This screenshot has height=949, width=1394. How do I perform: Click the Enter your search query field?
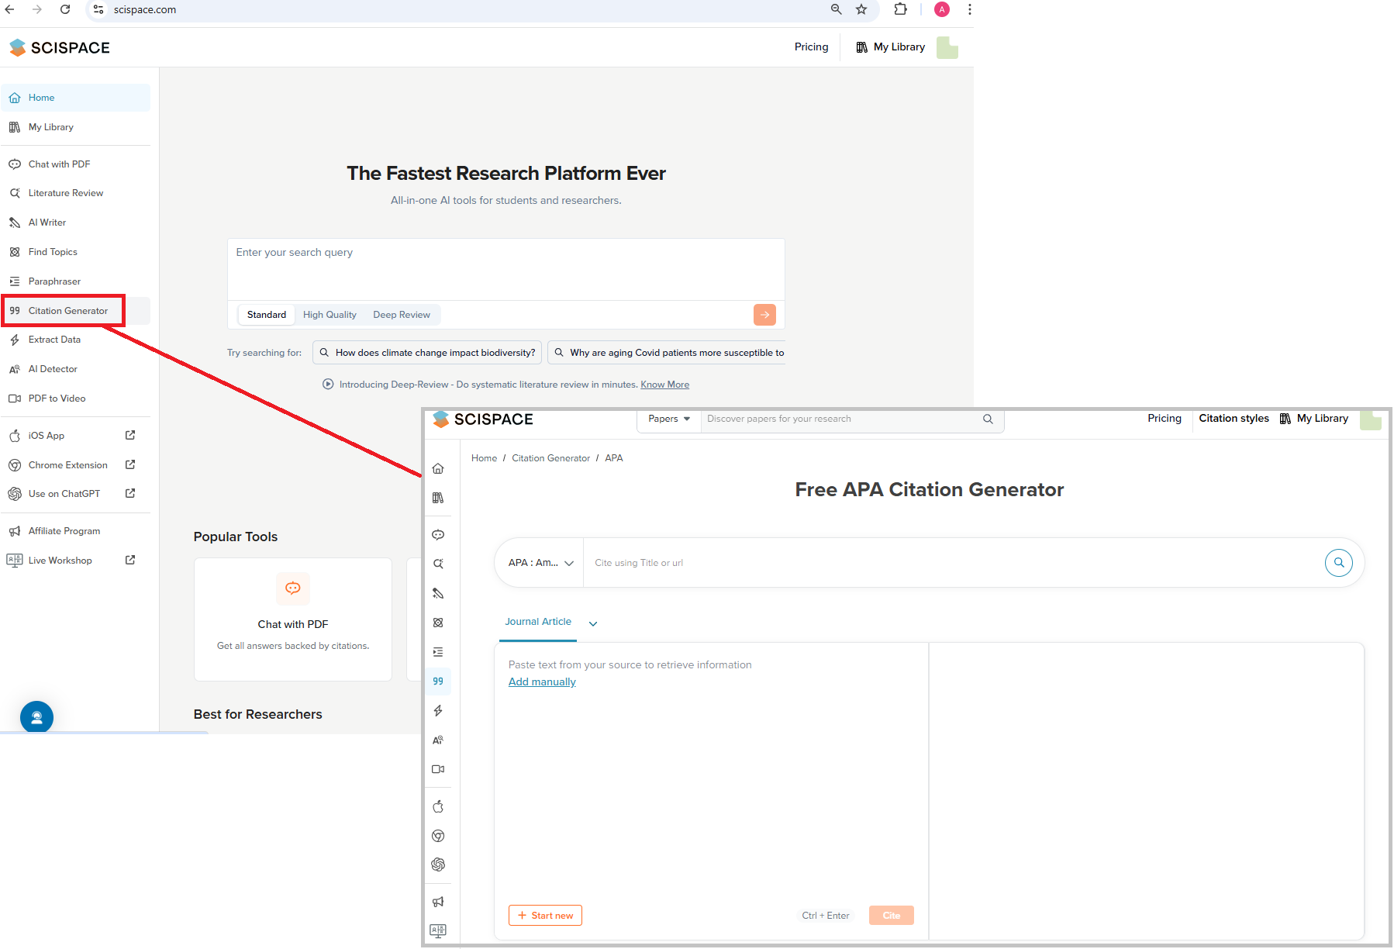point(506,269)
